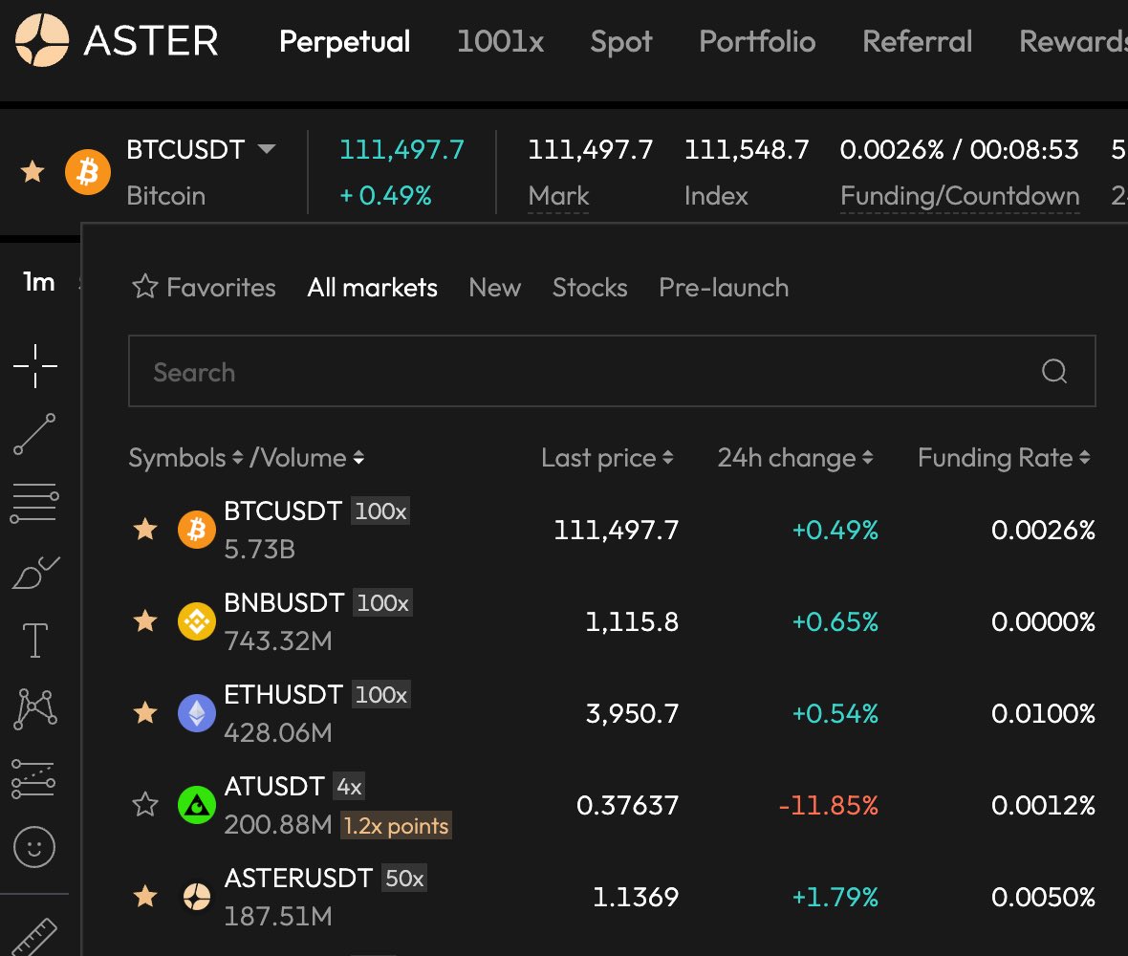Screen dimensions: 1128x956
Task: Open the 1001x tab
Action: coord(501,42)
